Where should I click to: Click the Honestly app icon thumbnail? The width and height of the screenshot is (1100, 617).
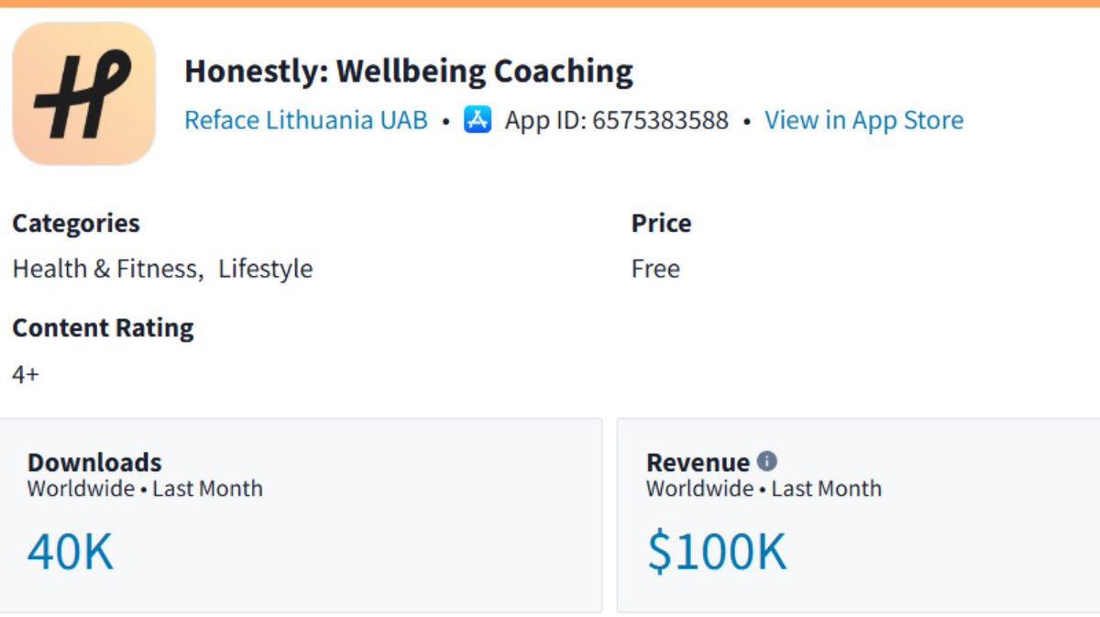tap(84, 94)
